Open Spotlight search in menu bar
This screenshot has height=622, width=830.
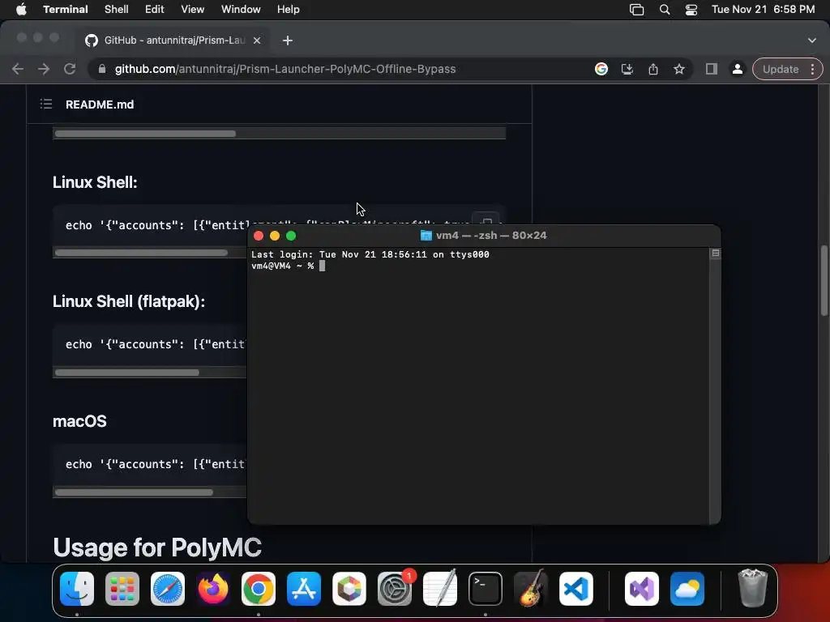tap(665, 10)
